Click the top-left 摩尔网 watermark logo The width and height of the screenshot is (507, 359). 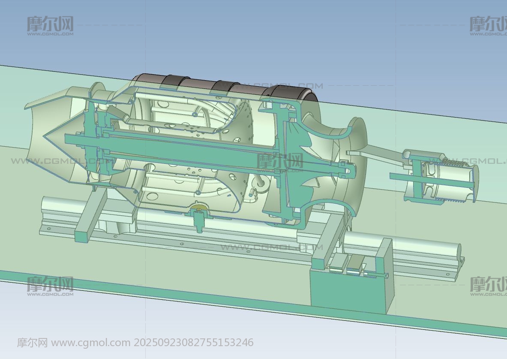point(50,25)
